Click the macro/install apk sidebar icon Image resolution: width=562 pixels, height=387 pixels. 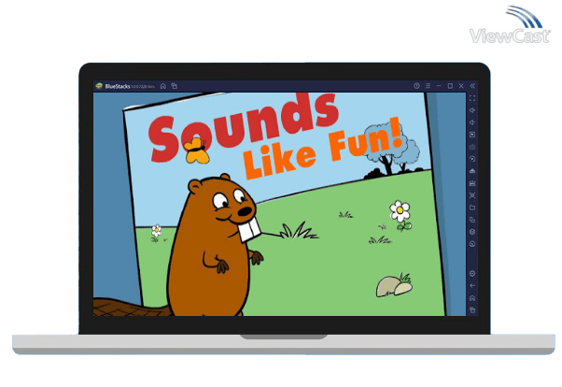tap(472, 183)
